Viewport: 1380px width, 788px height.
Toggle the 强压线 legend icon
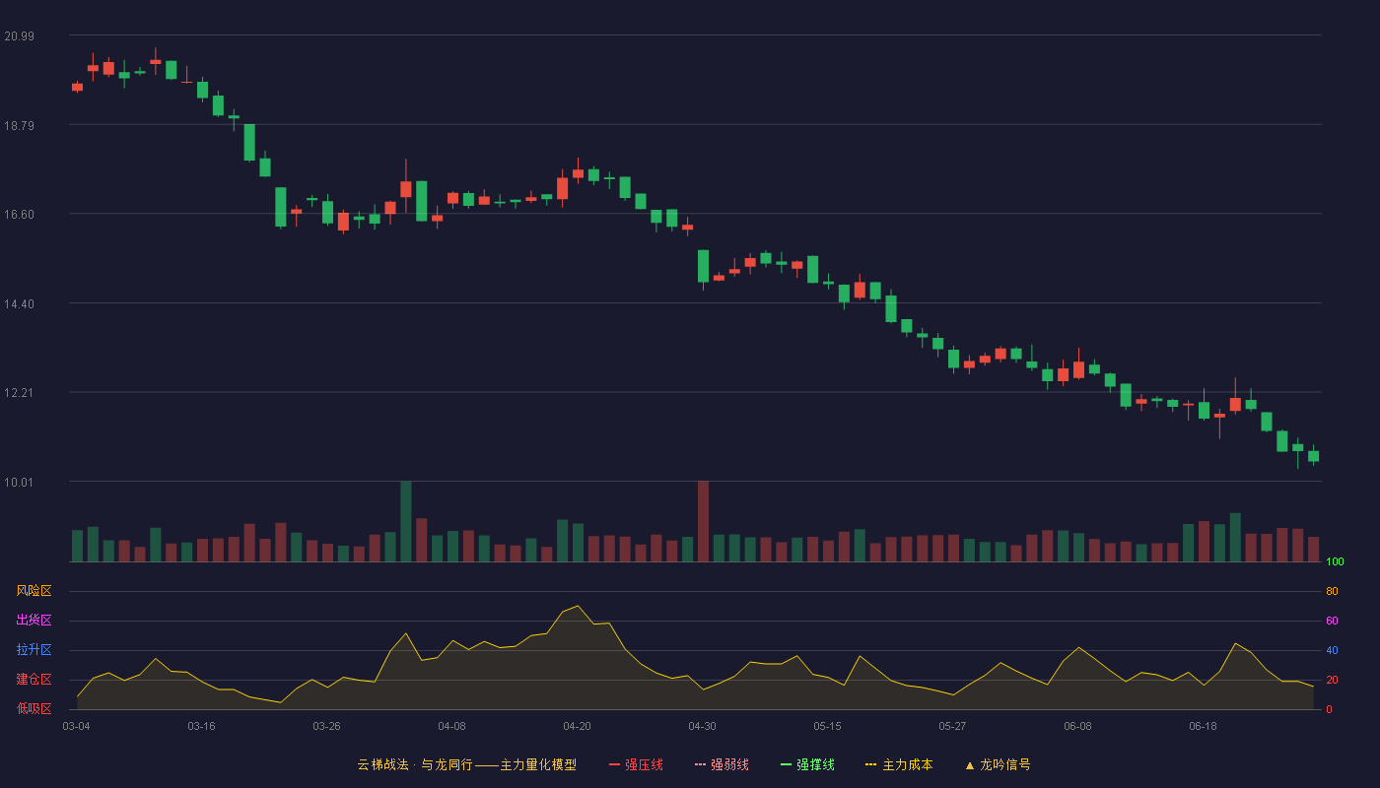coord(614,764)
